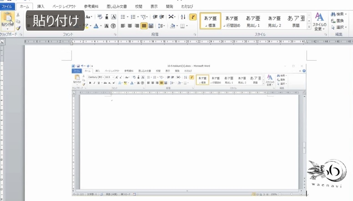The image size is (353, 201).
Task: Select the Replace (置換) icon
Action: 333,21
